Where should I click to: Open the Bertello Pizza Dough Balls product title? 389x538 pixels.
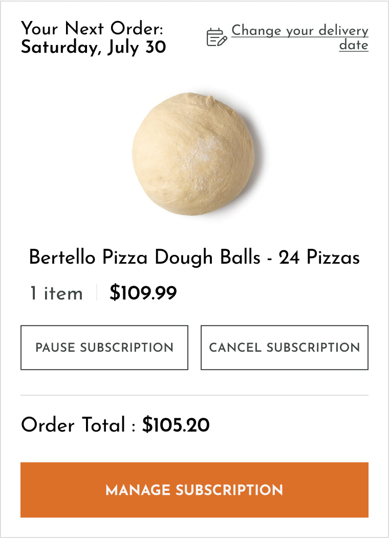coord(194,257)
